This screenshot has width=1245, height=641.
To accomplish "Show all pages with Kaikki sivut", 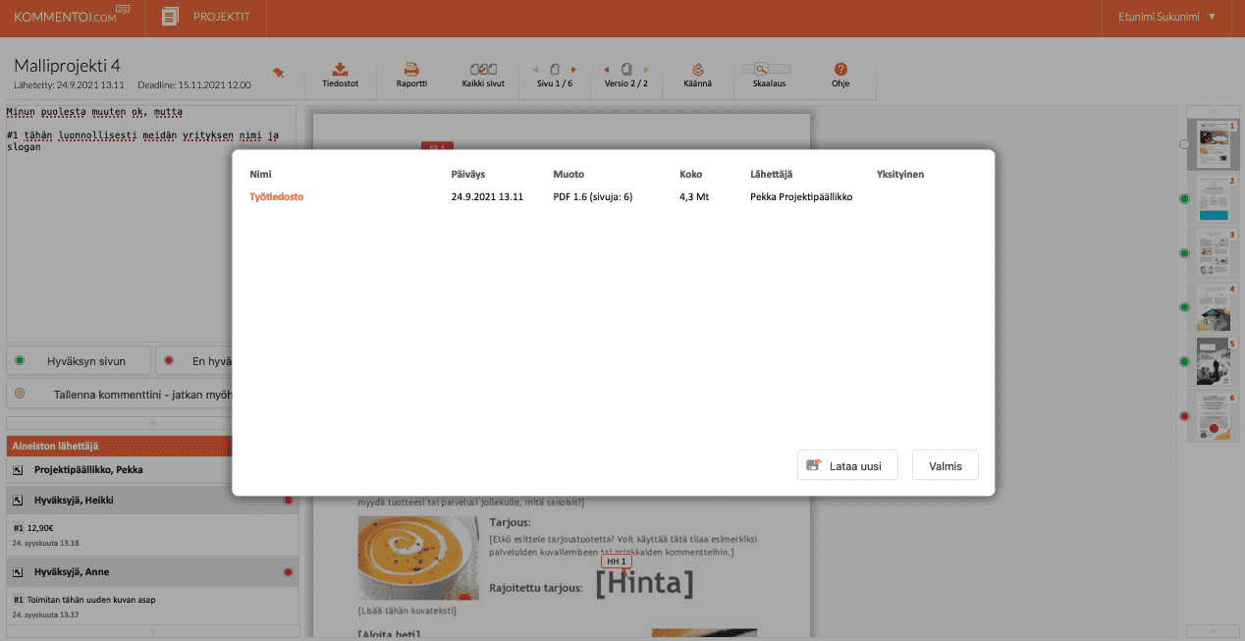I will pos(482,70).
